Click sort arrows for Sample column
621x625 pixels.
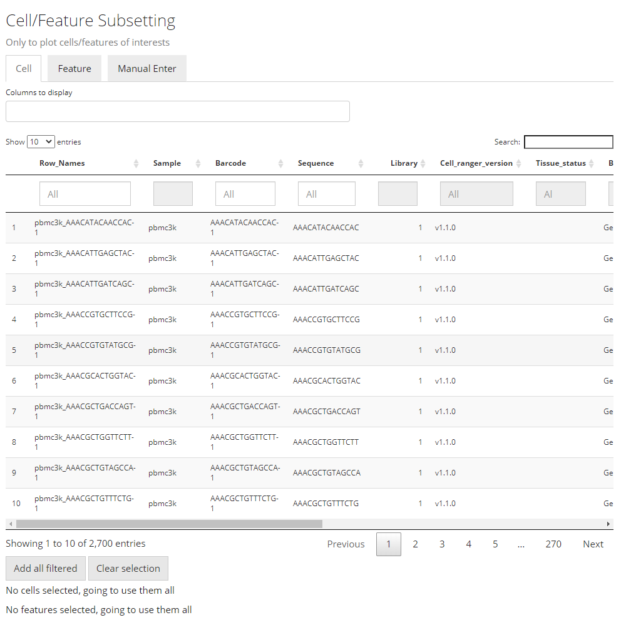[x=198, y=164]
